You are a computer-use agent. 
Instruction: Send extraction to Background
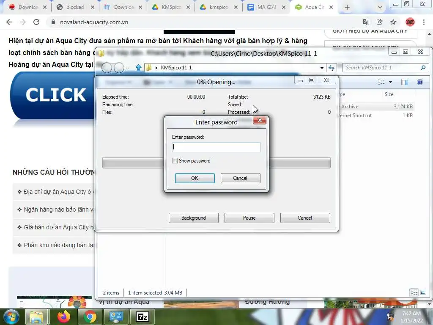tap(193, 218)
